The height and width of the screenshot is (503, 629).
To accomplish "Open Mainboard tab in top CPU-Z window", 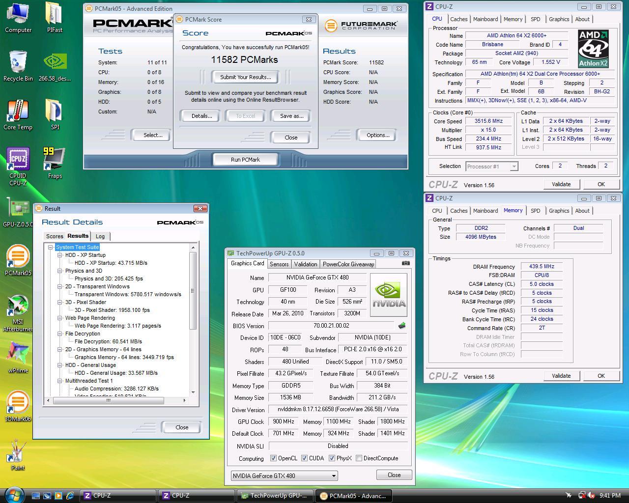I will coord(486,19).
